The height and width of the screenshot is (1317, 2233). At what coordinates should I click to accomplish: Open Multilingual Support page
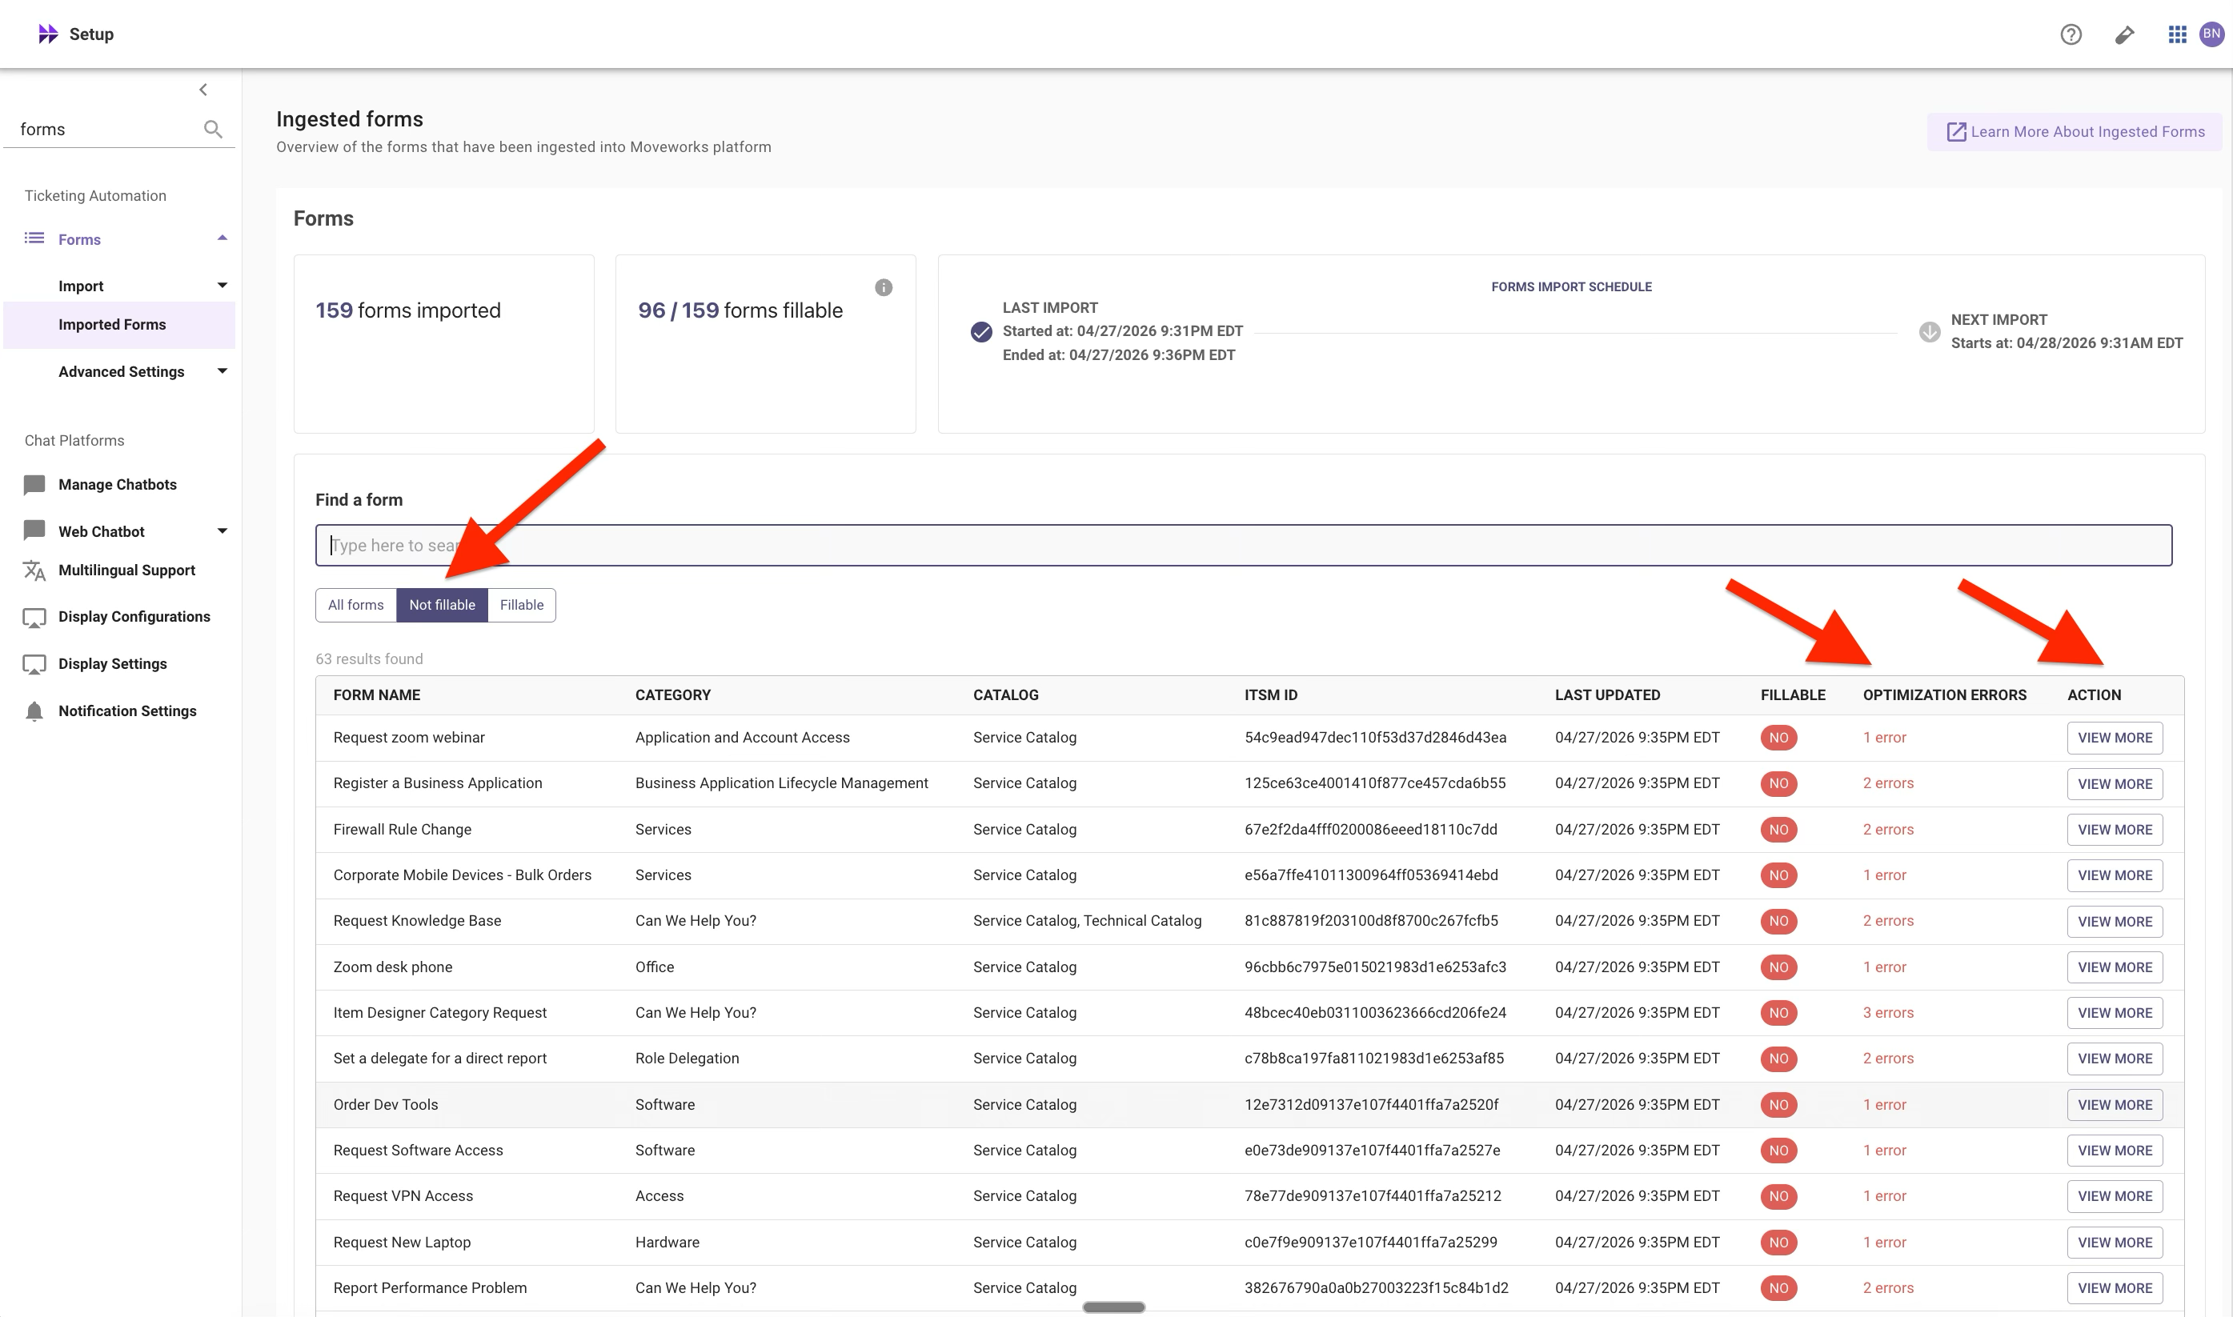[x=127, y=570]
